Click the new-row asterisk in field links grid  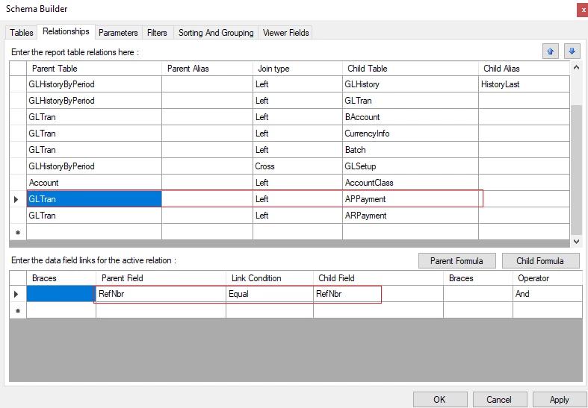pyautogui.click(x=18, y=310)
